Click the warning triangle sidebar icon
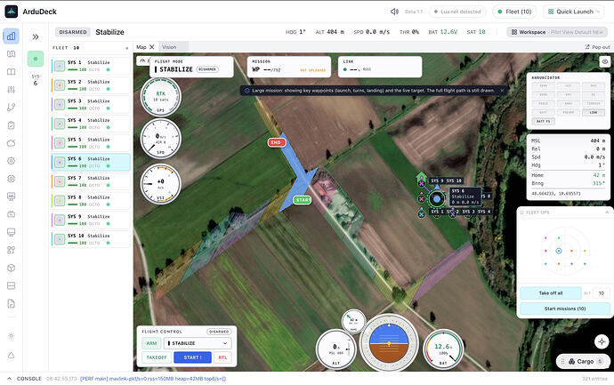This screenshot has height=385, width=614. tap(11, 356)
